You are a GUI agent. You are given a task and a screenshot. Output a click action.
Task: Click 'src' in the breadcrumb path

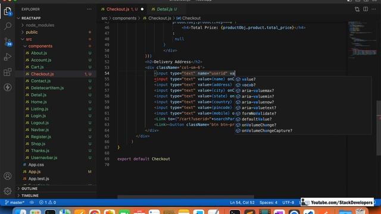104,18
